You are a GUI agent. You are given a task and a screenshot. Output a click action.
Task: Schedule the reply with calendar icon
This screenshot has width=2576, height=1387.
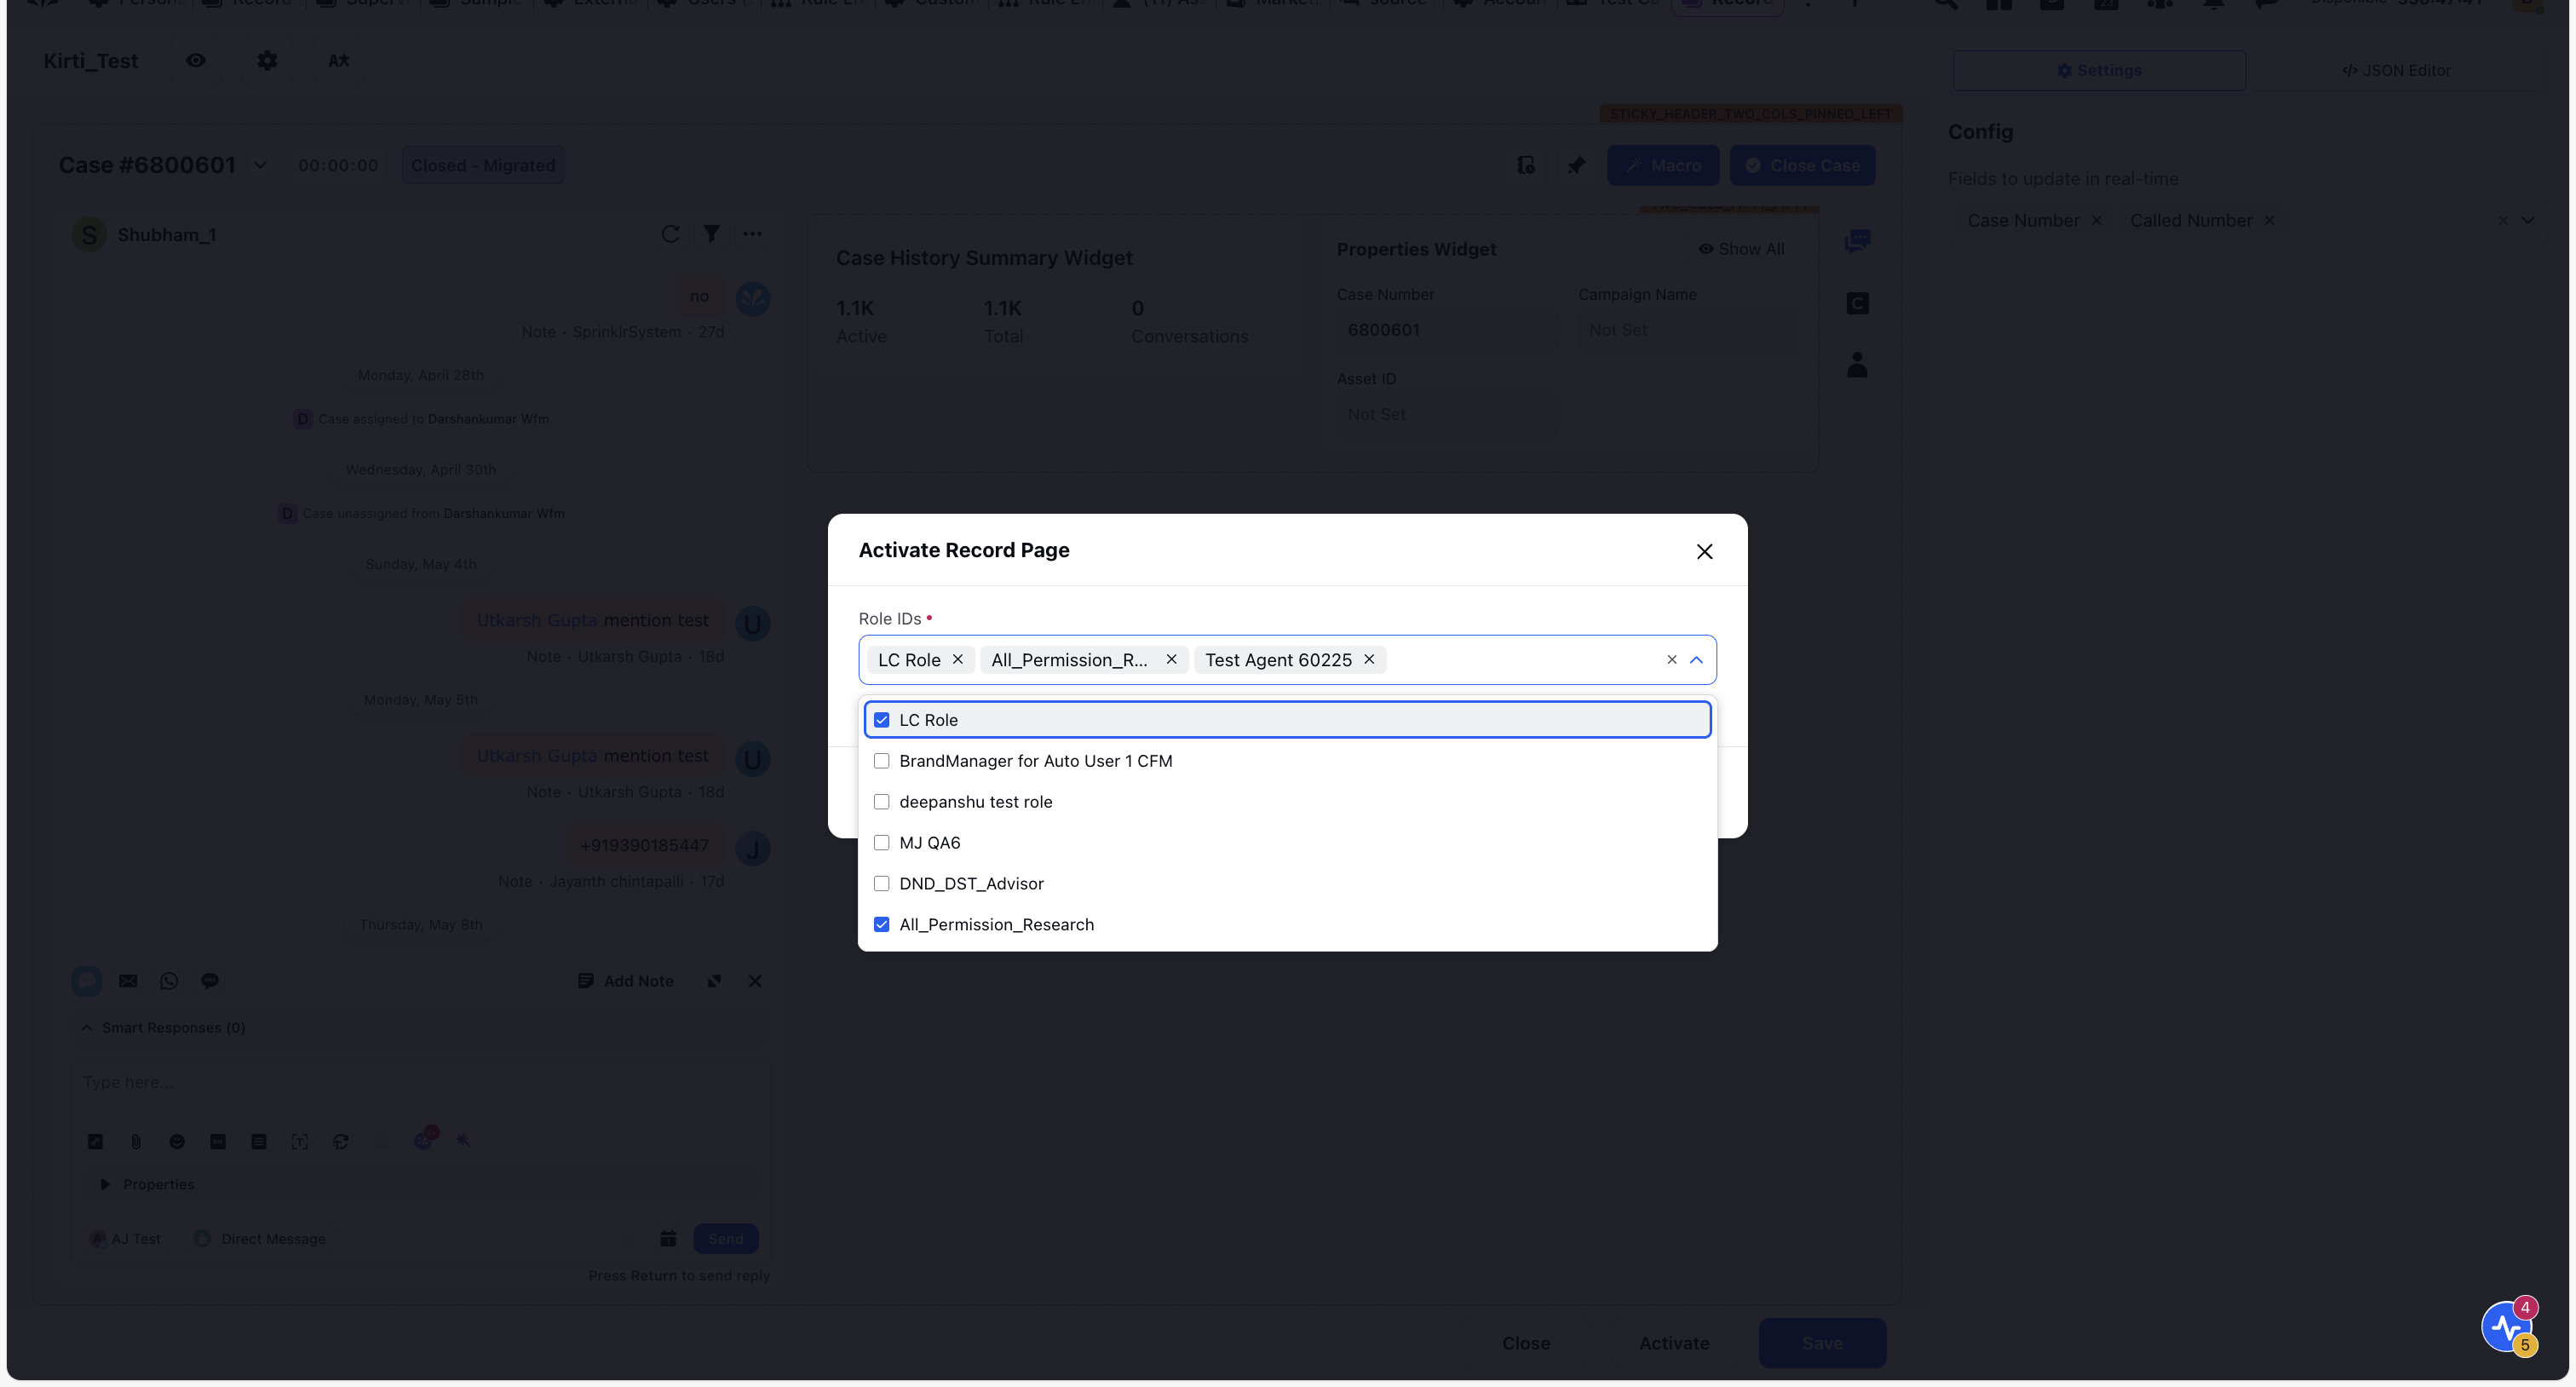click(x=668, y=1239)
